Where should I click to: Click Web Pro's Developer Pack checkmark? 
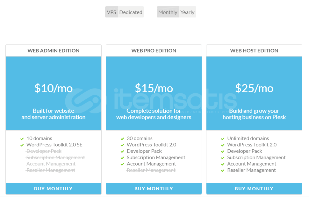click(x=122, y=151)
